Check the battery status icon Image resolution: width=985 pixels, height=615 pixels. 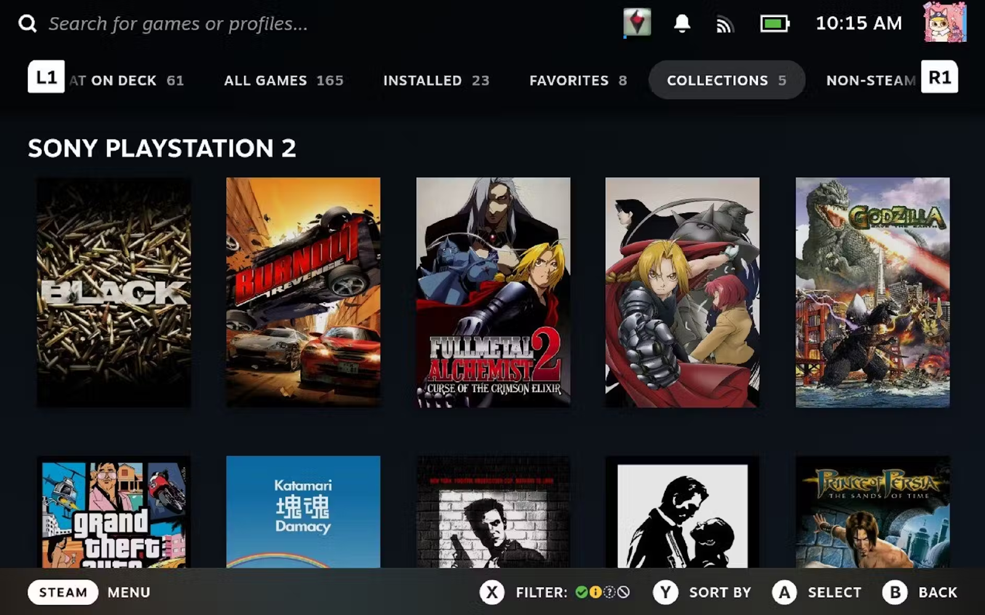pos(774,24)
